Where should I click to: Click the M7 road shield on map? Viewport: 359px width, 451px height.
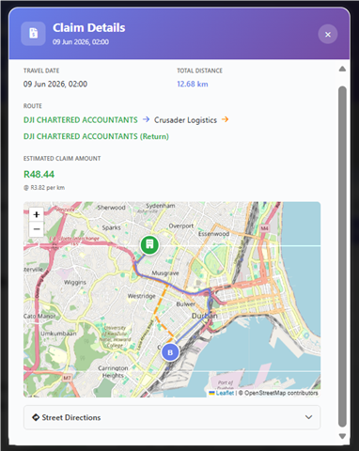[x=67, y=378]
